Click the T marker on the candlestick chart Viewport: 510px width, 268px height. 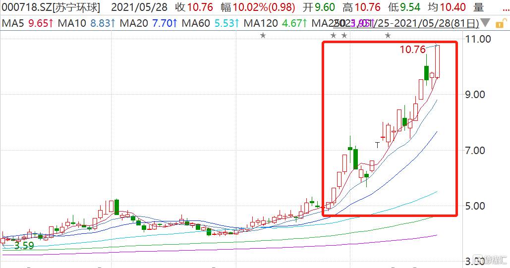377,145
